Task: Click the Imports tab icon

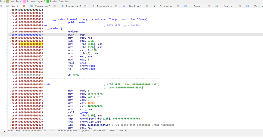Action: point(217,6)
